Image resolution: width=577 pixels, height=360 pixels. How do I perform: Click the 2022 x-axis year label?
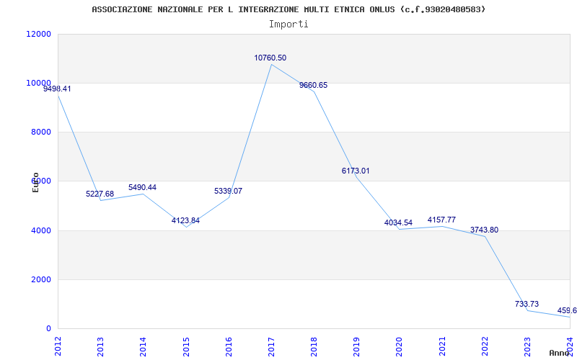coord(485,346)
